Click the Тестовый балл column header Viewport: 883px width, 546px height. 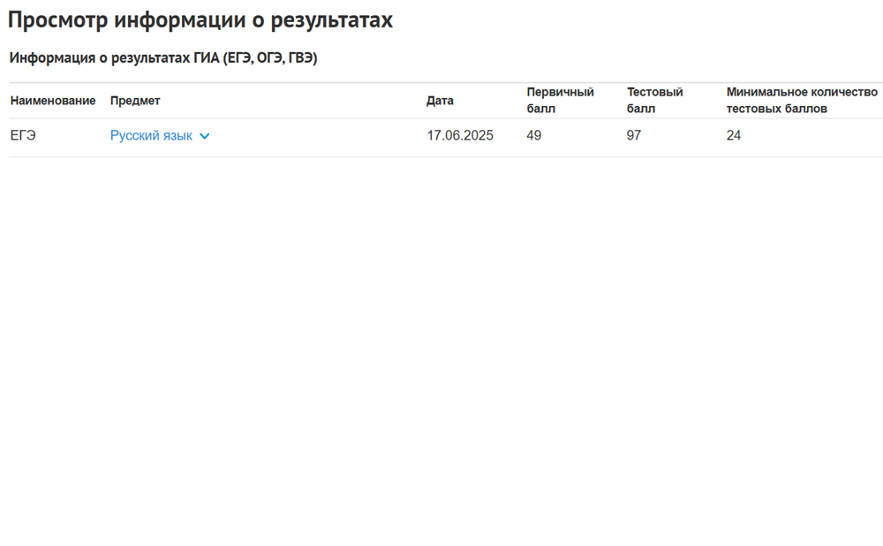click(x=654, y=101)
